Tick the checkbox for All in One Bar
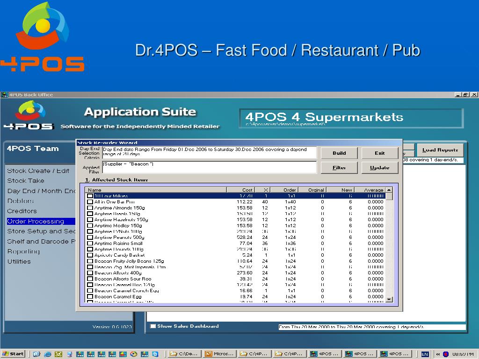479x359 pixels. tap(90, 202)
